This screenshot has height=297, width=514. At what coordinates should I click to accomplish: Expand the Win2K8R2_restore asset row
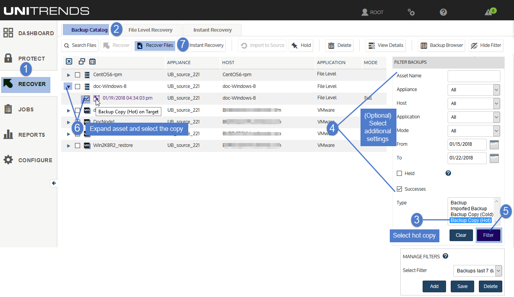click(69, 145)
